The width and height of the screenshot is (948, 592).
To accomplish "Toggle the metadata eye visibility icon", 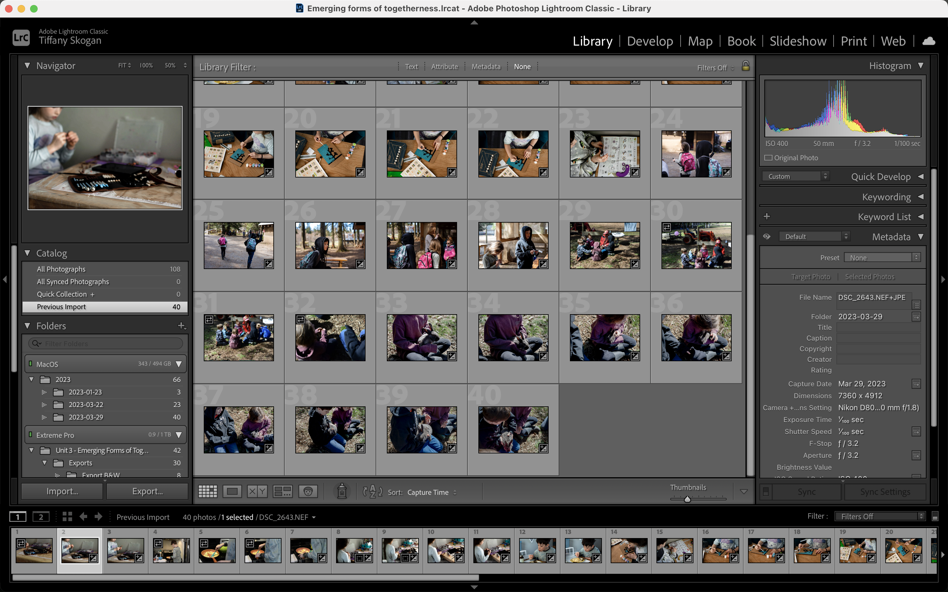I will coord(766,236).
